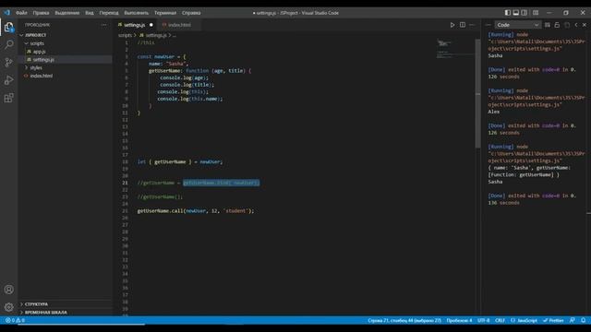
Task: Change JavaScript language mode
Action: [x=524, y=320]
